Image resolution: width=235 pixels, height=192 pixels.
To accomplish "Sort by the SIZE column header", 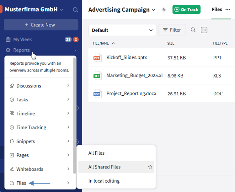I will click(171, 43).
